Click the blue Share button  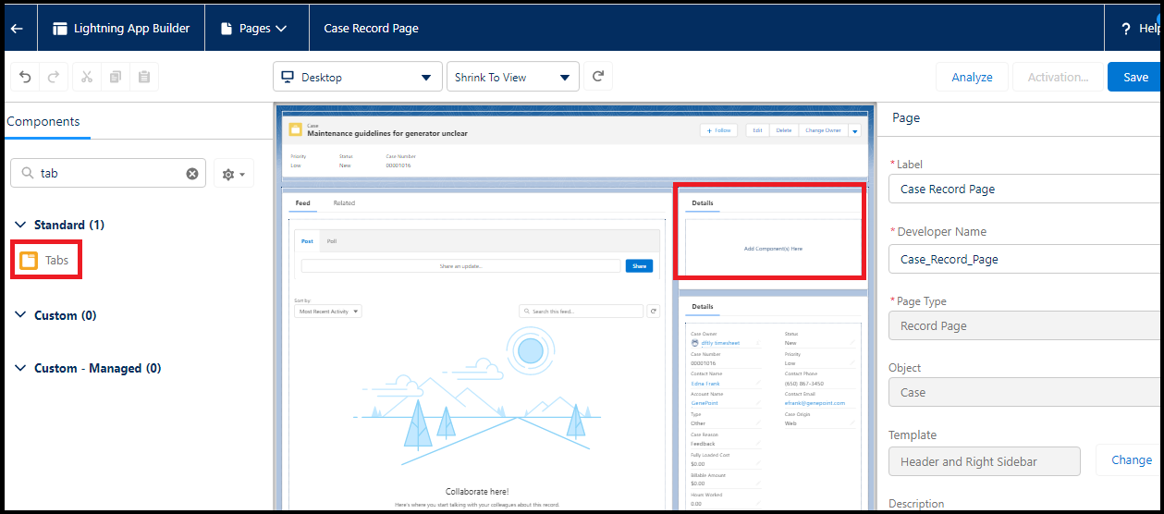(x=639, y=266)
